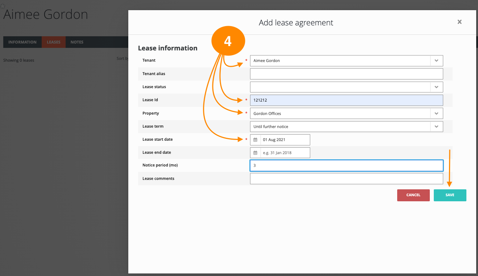Open the Lease status dropdown arrow
Image resolution: width=478 pixels, height=276 pixels.
(x=436, y=87)
